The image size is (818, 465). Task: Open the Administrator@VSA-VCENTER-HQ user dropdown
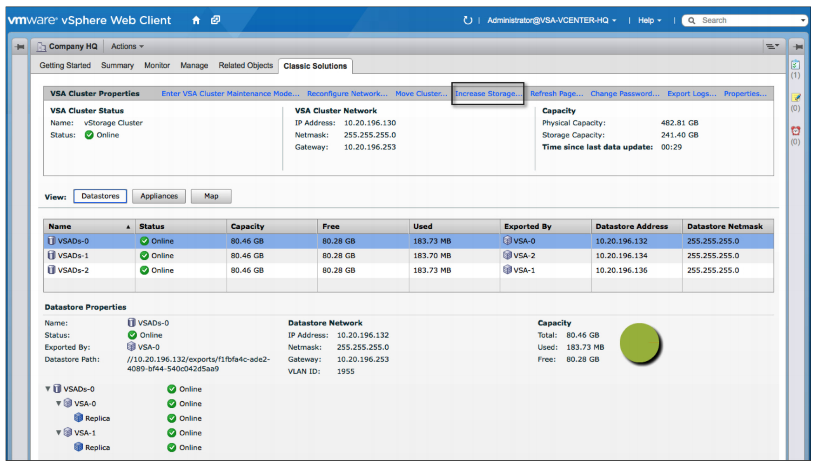click(x=551, y=20)
